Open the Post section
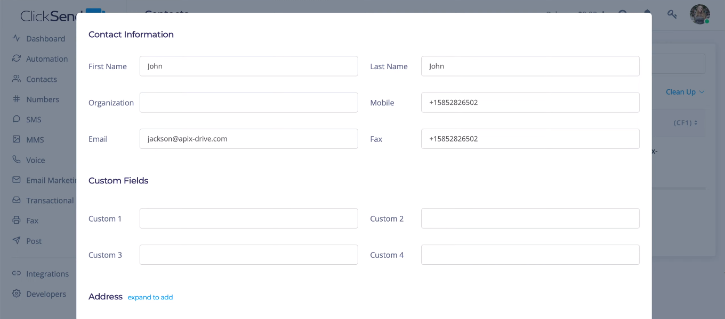Viewport: 725px width, 319px height. click(34, 241)
